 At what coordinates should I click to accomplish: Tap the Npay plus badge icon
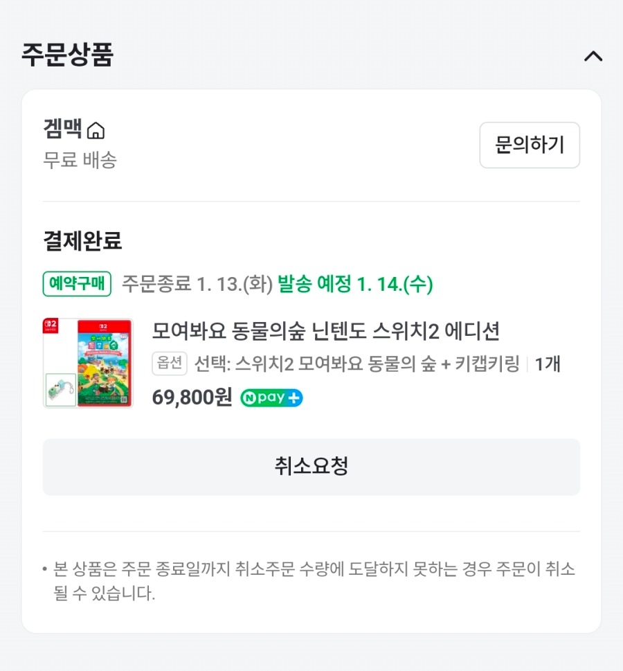271,398
